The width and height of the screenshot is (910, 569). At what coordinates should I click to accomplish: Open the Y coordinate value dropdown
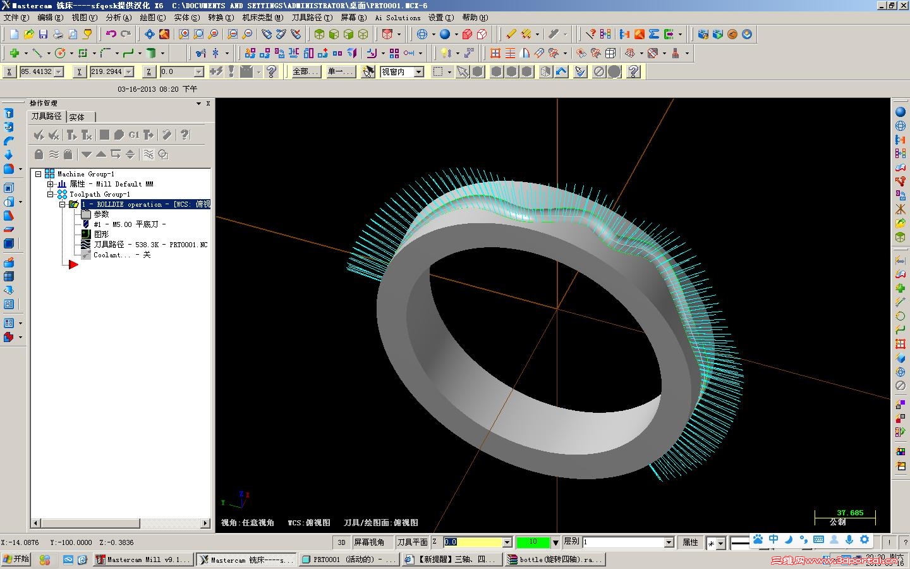pyautogui.click(x=129, y=72)
